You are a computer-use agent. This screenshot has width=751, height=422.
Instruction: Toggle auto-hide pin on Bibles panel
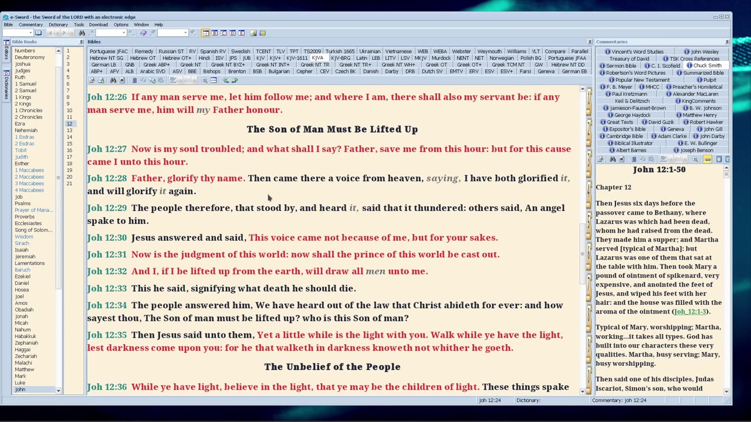[x=590, y=42]
